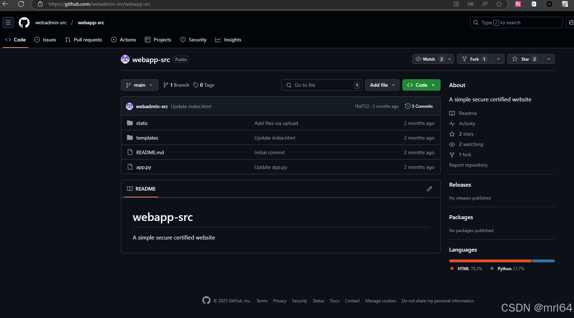Click the browser back arrow
This screenshot has height=318, width=574.
click(5, 4)
